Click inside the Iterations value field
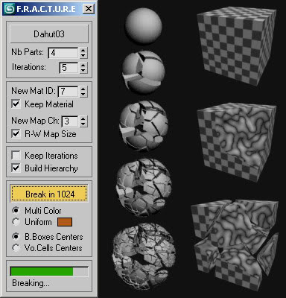The height and width of the screenshot is (298, 286). pos(69,68)
